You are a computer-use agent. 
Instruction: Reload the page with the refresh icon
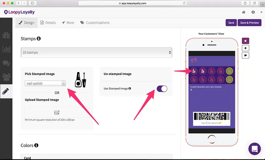pyautogui.click(x=184, y=3)
